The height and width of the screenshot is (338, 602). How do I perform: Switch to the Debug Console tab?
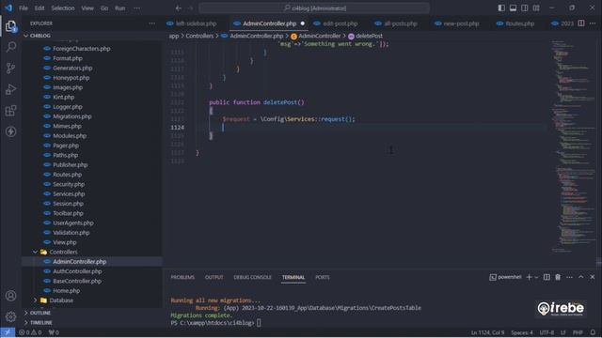tap(252, 277)
